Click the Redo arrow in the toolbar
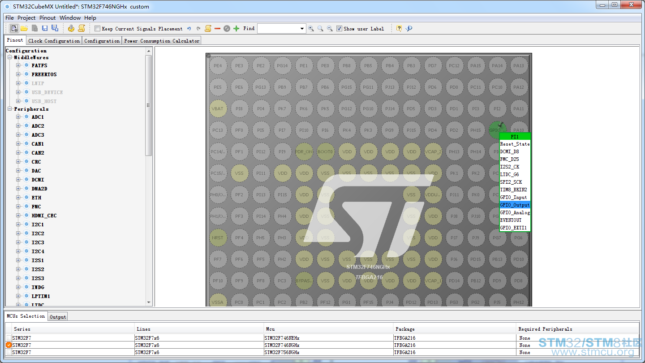 click(x=198, y=29)
